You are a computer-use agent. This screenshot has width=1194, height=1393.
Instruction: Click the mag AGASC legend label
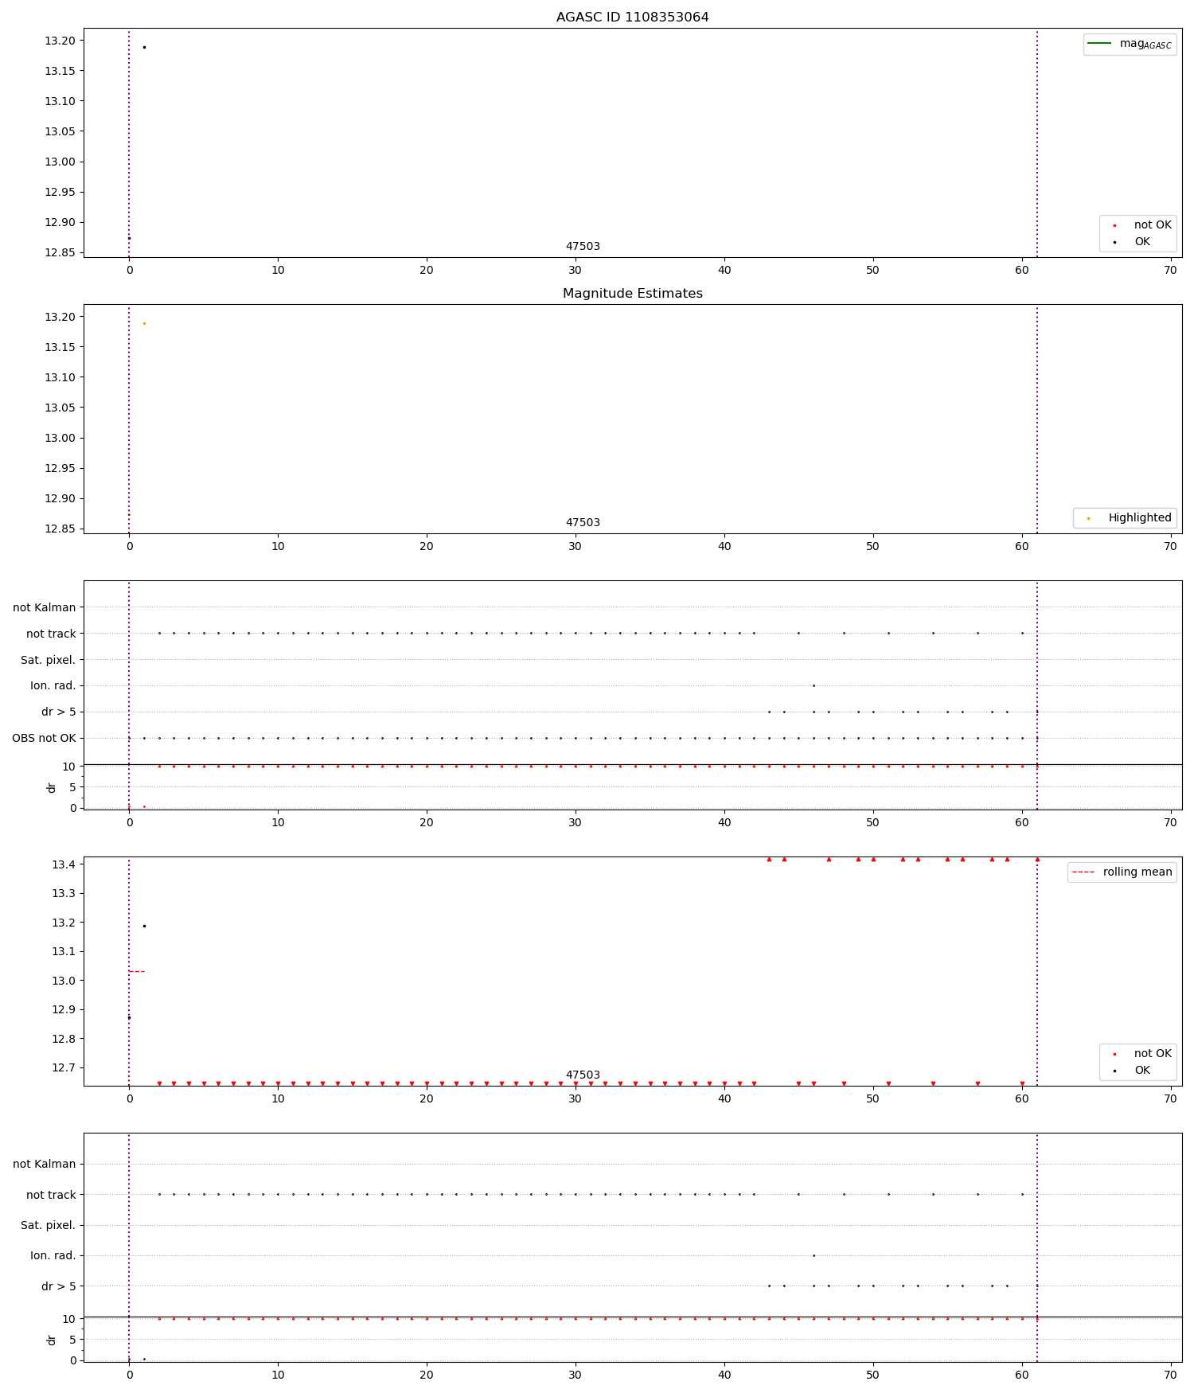tap(1145, 44)
